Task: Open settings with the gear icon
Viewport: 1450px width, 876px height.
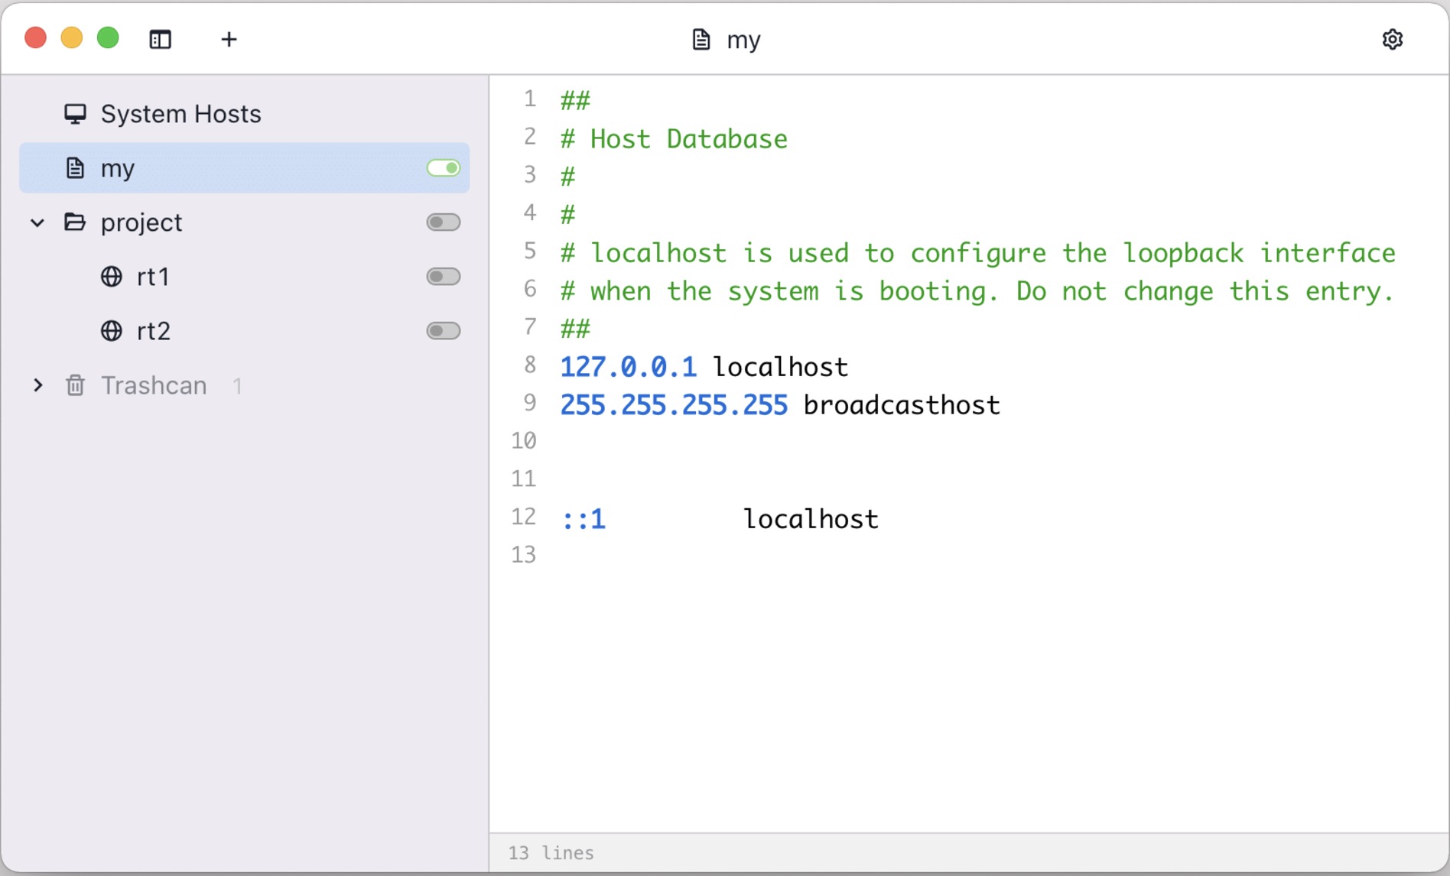Action: tap(1393, 39)
